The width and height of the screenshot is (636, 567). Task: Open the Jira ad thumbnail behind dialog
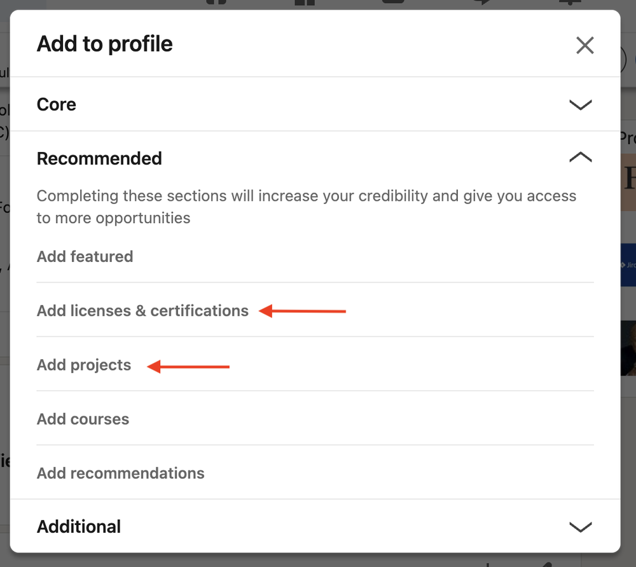coord(628,264)
